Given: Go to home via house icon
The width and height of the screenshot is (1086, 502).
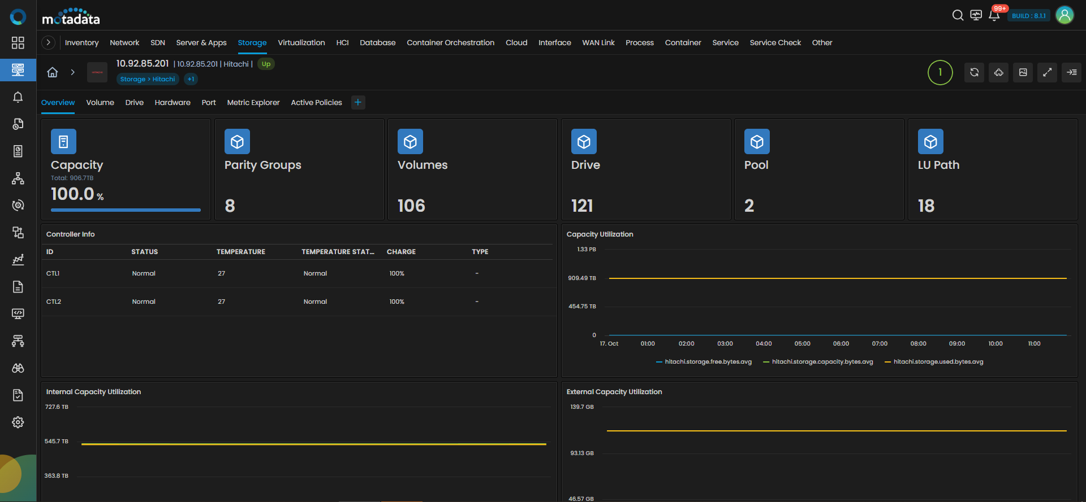Looking at the screenshot, I should (53, 72).
